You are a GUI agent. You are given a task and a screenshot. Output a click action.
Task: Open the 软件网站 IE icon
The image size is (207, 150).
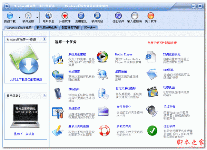(x=97, y=16)
